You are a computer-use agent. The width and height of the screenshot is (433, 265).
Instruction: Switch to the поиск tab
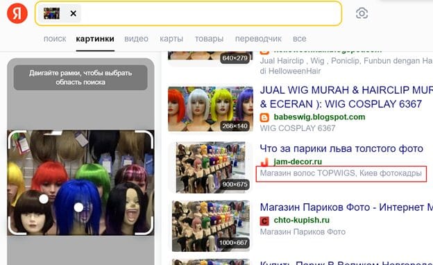55,39
